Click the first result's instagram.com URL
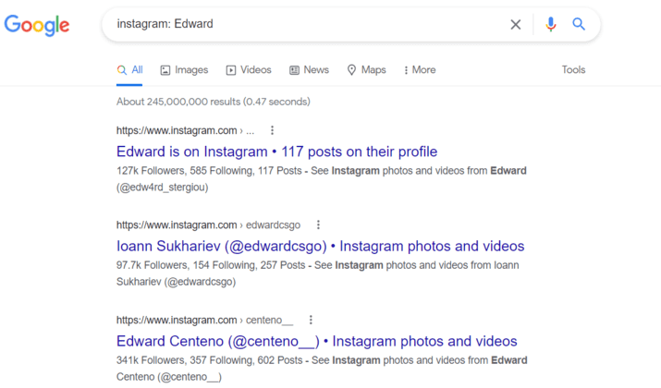Viewport: 661px width, 388px height. pos(186,130)
